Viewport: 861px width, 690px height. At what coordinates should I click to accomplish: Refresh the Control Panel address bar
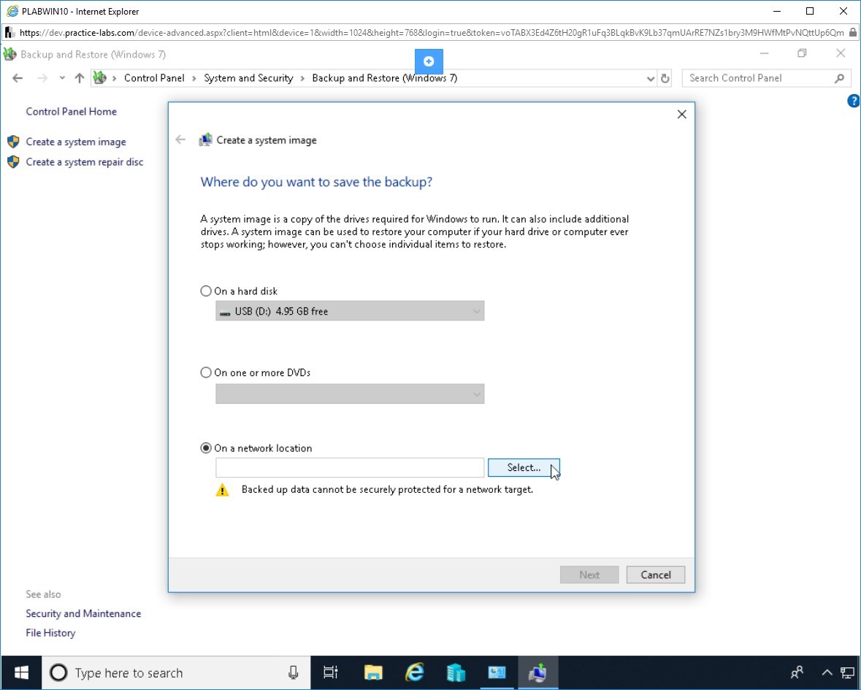(665, 79)
